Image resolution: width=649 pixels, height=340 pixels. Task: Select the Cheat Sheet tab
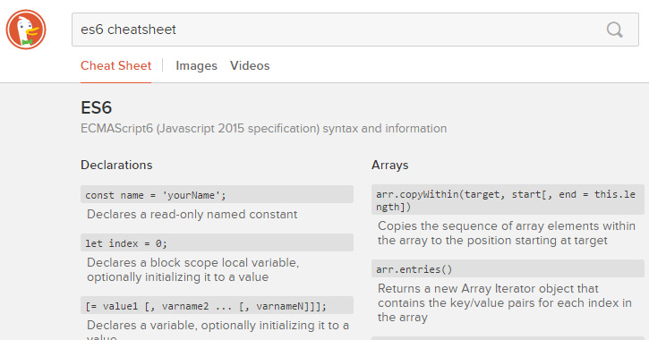(x=115, y=66)
